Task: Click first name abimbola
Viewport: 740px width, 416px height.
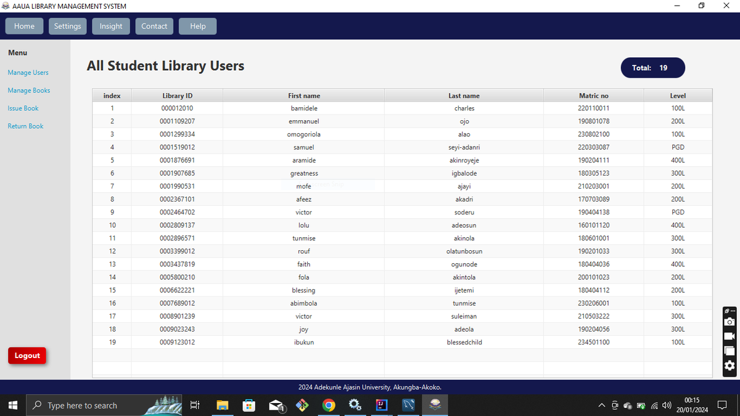Action: 304,303
